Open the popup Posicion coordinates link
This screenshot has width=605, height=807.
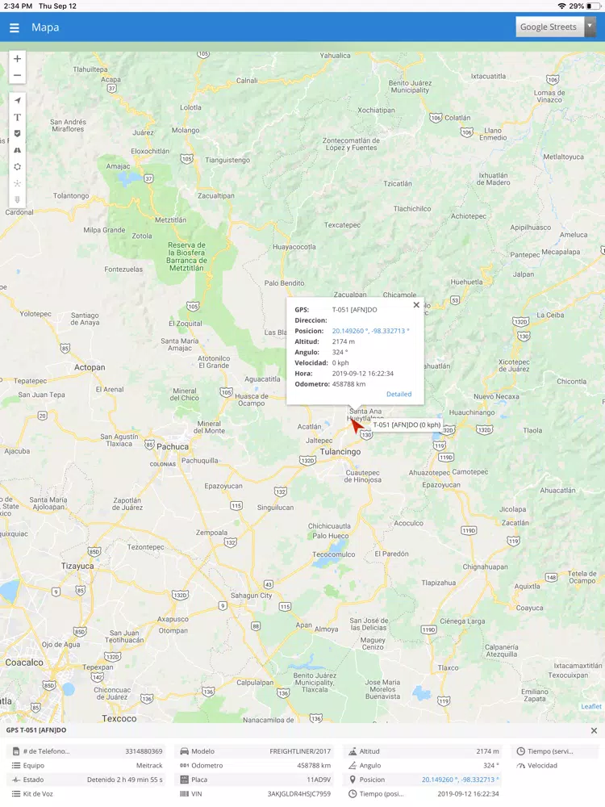click(x=370, y=331)
